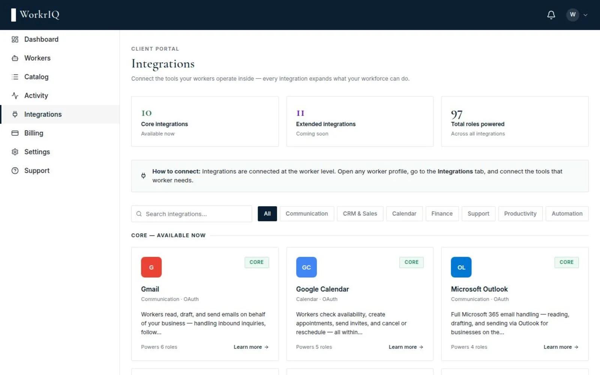Filter by Productivity
This screenshot has height=375, width=600.
pos(520,214)
